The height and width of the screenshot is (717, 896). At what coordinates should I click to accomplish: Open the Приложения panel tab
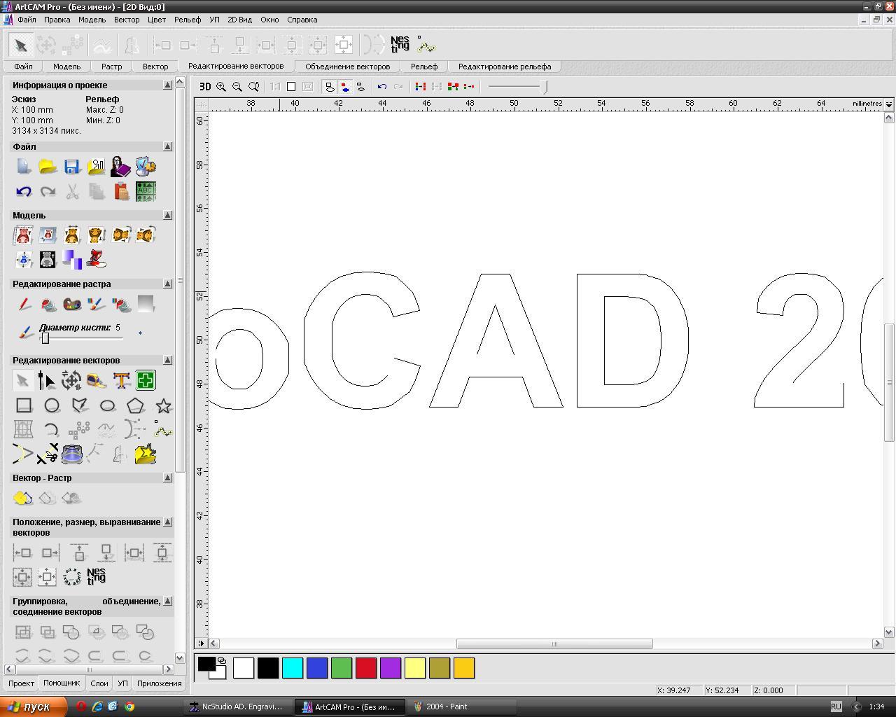pos(160,683)
